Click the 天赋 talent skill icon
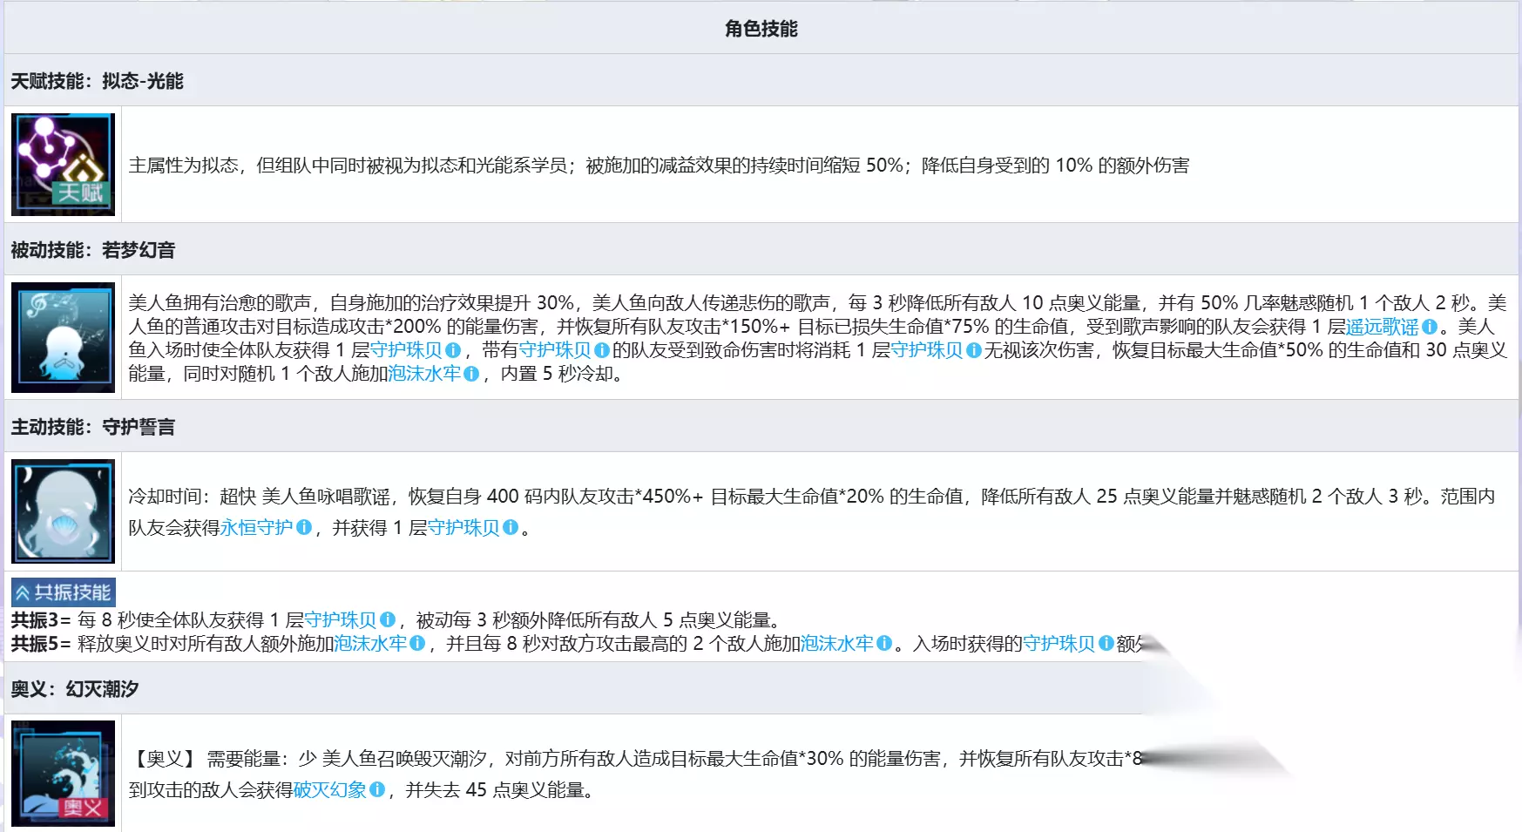The width and height of the screenshot is (1522, 832). point(63,165)
